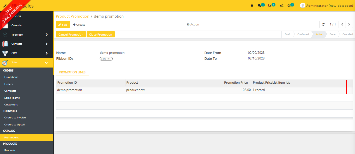Click the Product Promotion breadcrumb link

point(73,16)
